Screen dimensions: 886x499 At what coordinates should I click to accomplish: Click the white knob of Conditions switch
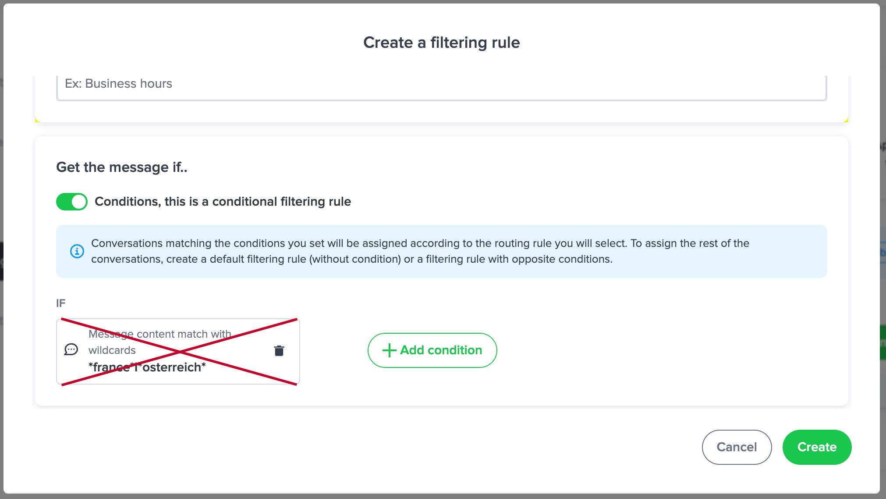pos(79,202)
